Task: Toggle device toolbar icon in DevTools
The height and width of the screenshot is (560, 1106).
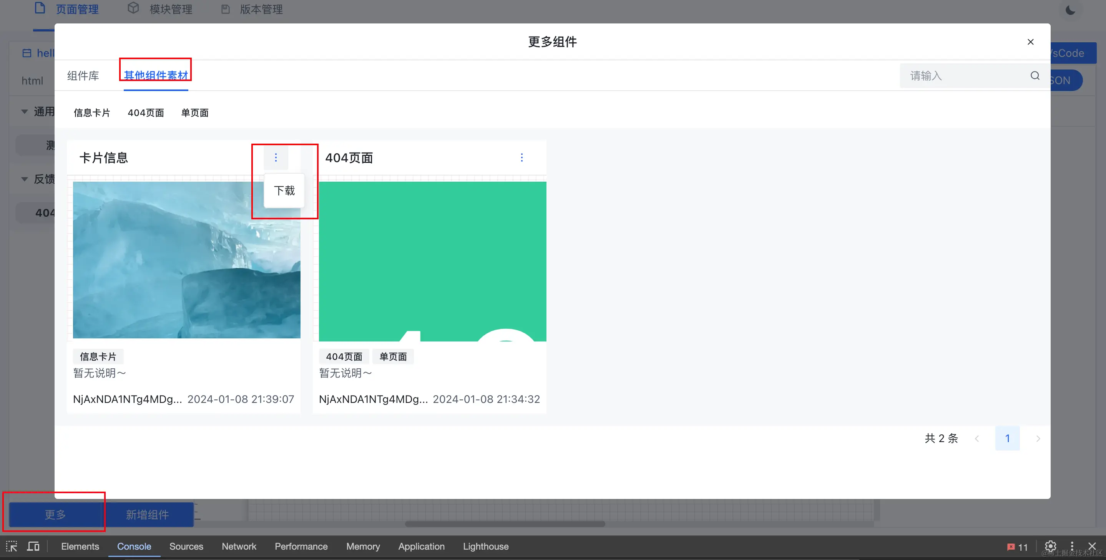Action: [x=33, y=546]
